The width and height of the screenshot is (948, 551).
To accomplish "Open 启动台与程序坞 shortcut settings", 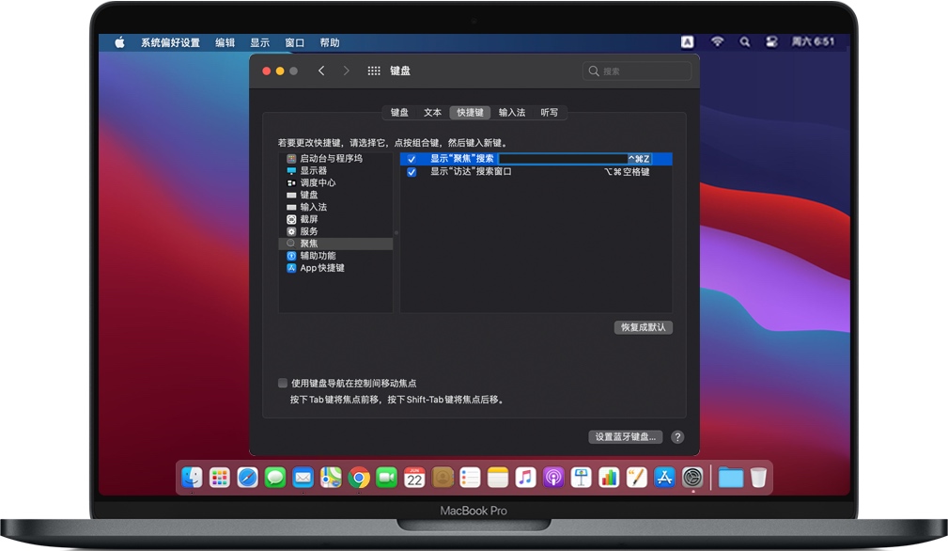I will 332,158.
